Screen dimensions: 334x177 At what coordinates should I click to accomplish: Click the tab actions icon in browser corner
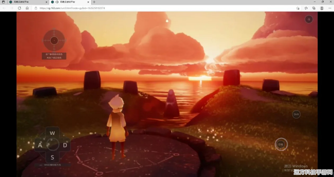tap(3, 2)
